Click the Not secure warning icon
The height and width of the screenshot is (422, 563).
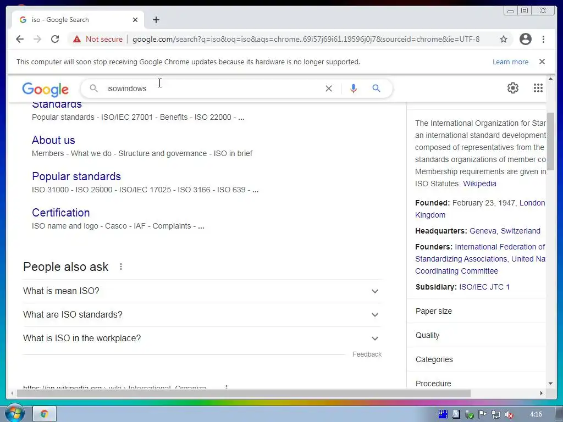point(77,39)
